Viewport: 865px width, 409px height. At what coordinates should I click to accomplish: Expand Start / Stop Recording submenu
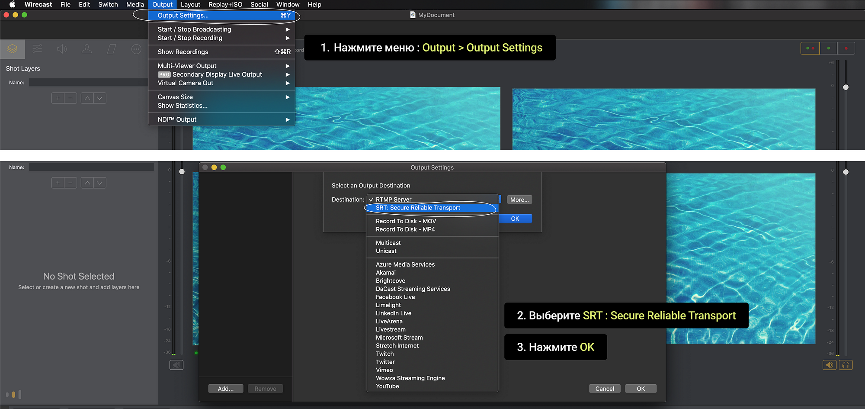point(221,38)
